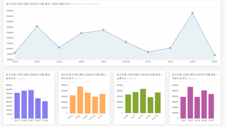
Task: Click the green 임영웅 bar in 소통지수 chart
Action: [128, 104]
